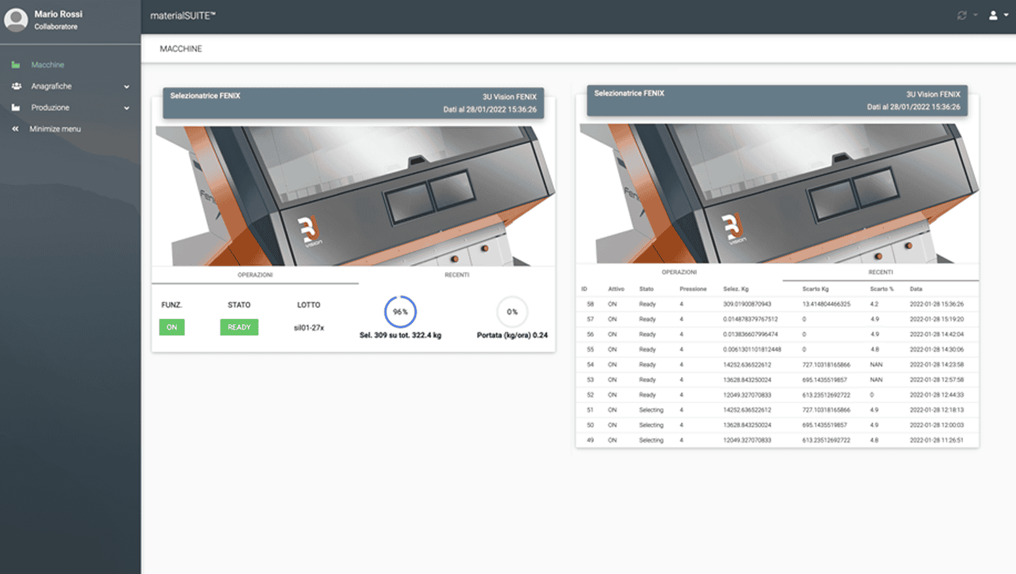Click 'Sel. 309 su tot. 322.4 kg' text
This screenshot has height=574, width=1016.
click(x=400, y=335)
